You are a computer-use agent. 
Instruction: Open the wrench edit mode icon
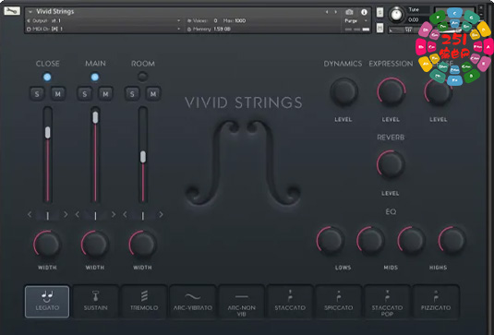[x=12, y=11]
